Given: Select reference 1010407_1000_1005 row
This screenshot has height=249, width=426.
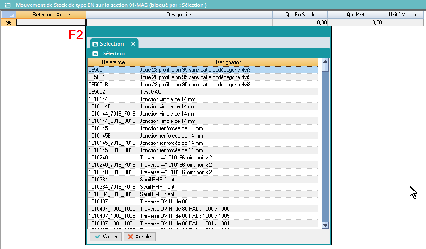Looking at the screenshot, I should click(112, 216).
